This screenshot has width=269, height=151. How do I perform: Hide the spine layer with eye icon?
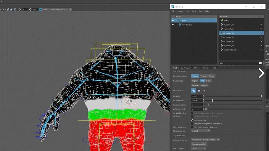173,20
